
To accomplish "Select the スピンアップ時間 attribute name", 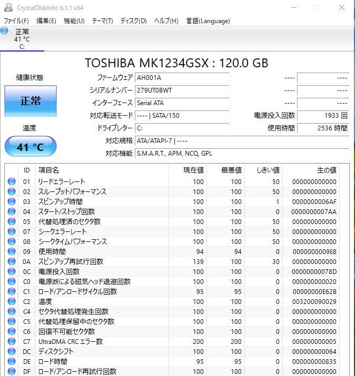I will (61, 201).
